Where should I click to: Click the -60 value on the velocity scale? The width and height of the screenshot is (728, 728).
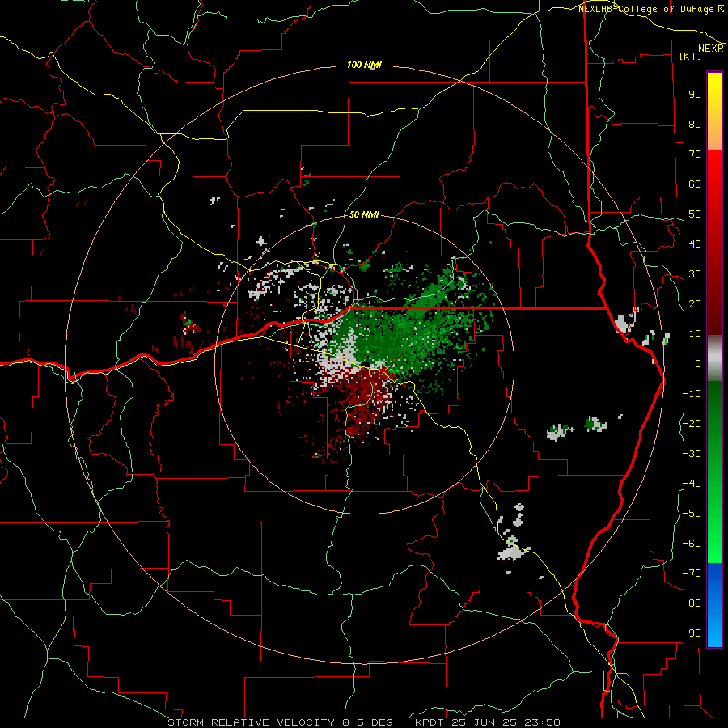[692, 544]
